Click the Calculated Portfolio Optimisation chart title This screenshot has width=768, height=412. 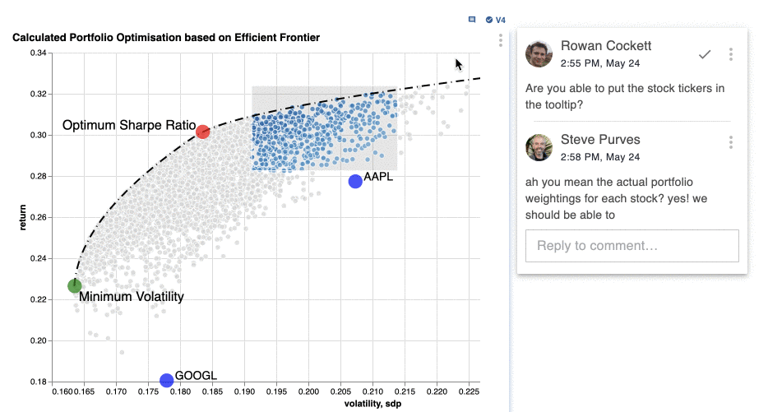coord(166,38)
